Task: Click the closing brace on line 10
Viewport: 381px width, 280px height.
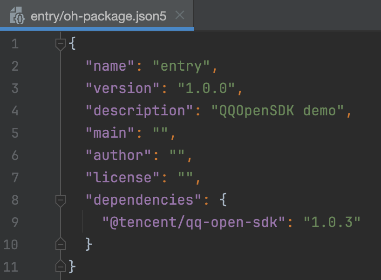Action: [89, 244]
